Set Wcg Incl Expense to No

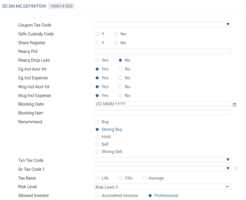click(x=120, y=96)
